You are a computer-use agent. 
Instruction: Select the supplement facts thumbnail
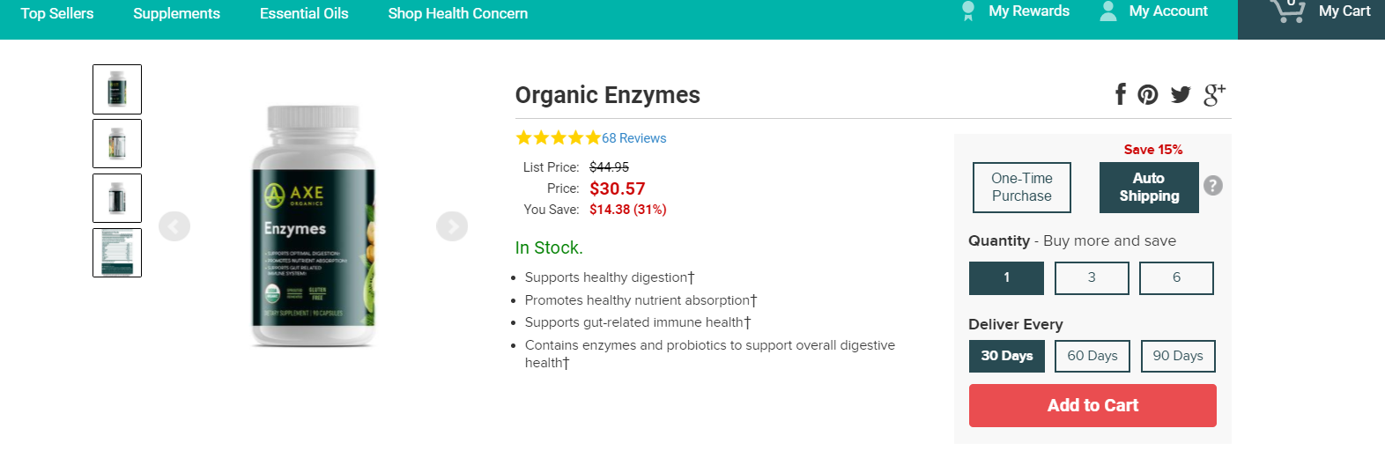tap(117, 253)
